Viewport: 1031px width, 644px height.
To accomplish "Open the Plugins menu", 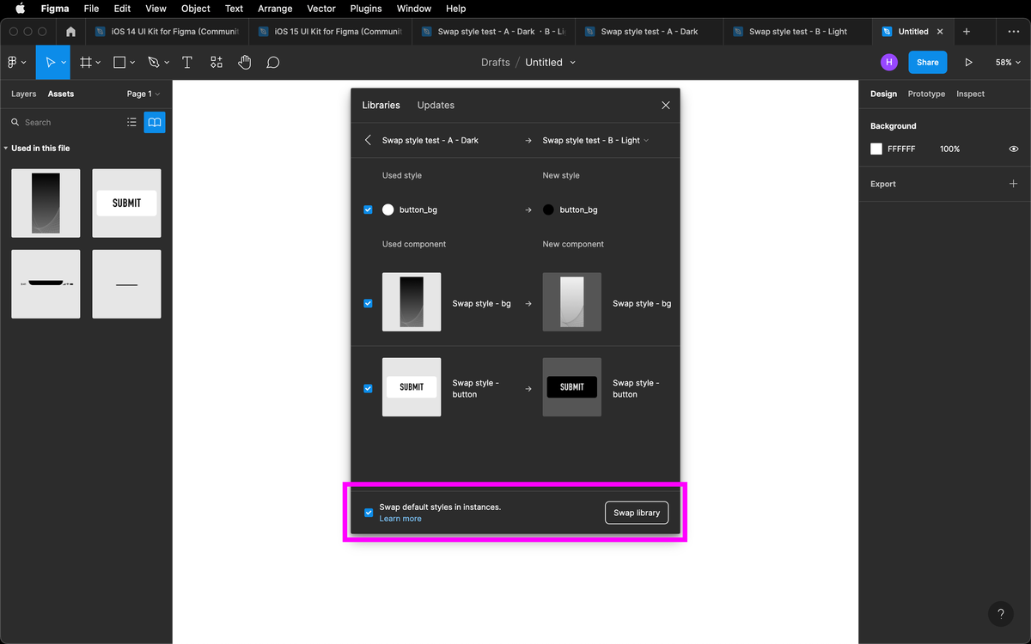I will tap(366, 9).
